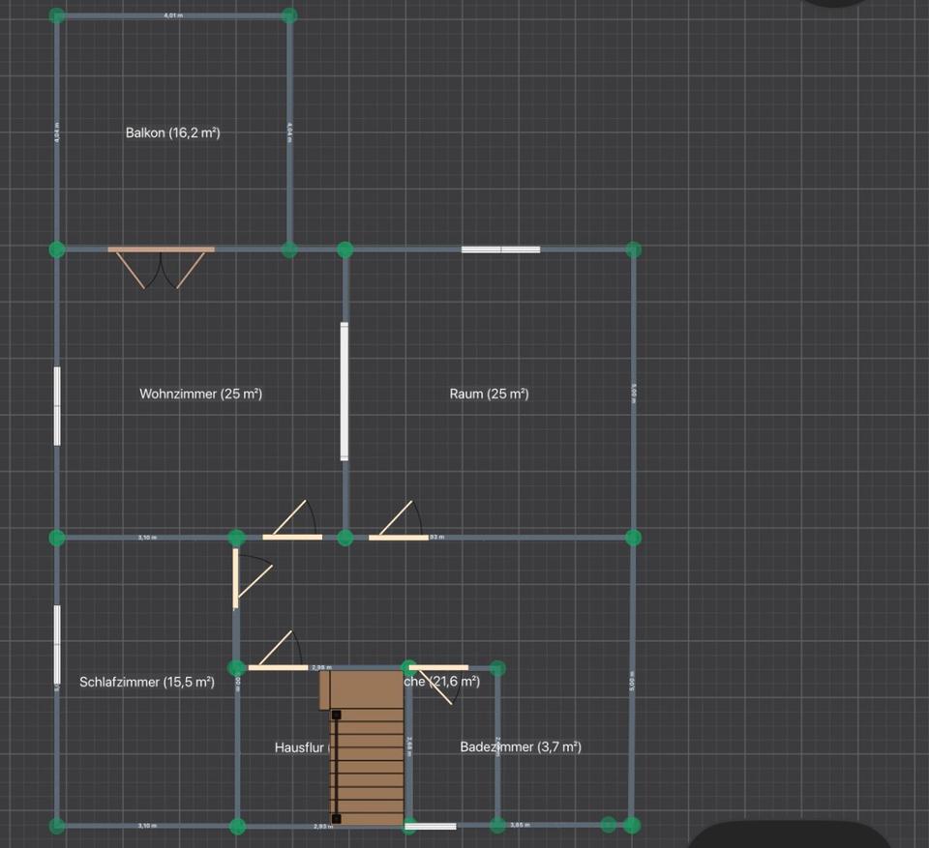The height and width of the screenshot is (848, 929).
Task: Select the vertical door of the Schlafzimmer
Action: coord(236,578)
